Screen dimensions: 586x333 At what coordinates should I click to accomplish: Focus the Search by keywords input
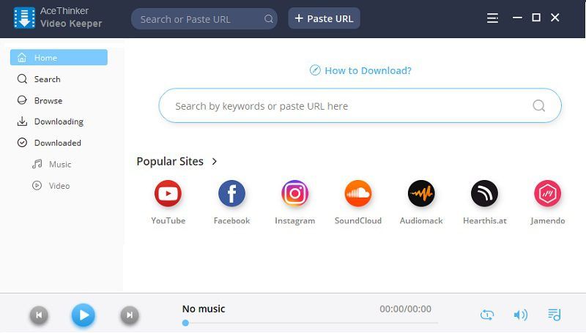pos(360,105)
